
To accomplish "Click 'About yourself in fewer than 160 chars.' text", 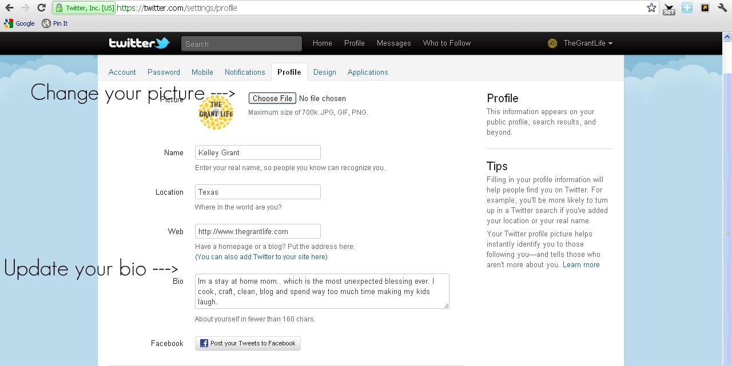I will pyautogui.click(x=255, y=319).
